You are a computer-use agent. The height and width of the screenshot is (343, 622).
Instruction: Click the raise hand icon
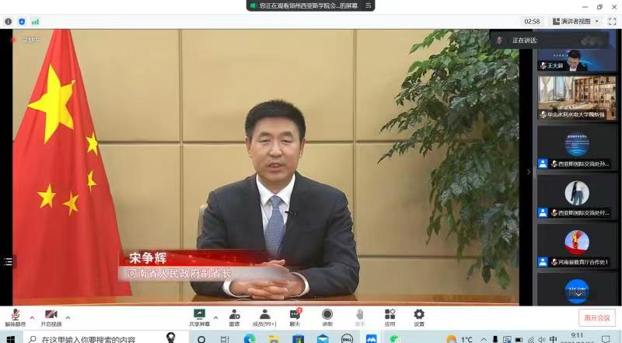coord(360,316)
